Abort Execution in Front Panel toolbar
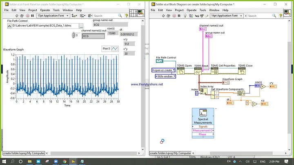The height and width of the screenshot is (165, 294). pos(28,16)
